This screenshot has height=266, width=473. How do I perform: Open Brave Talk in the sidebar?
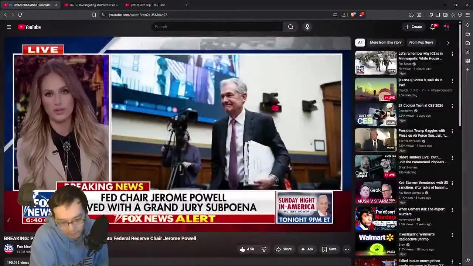pyautogui.click(x=467, y=34)
